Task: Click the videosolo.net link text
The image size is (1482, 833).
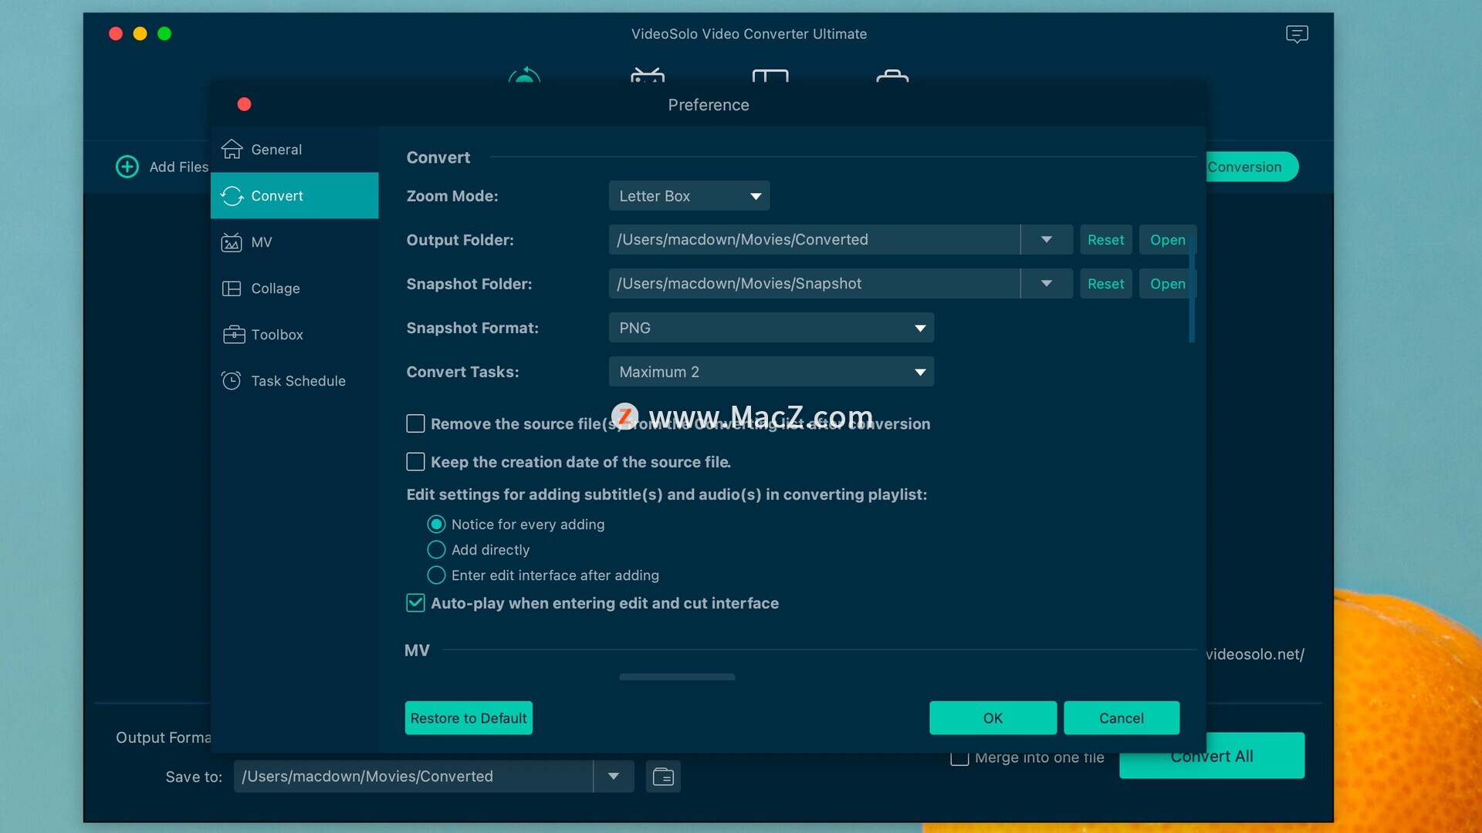Action: coord(1255,654)
